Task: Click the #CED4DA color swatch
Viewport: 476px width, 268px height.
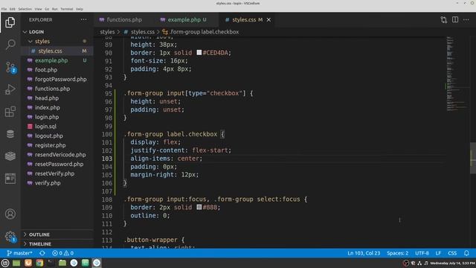Action: [x=199, y=53]
